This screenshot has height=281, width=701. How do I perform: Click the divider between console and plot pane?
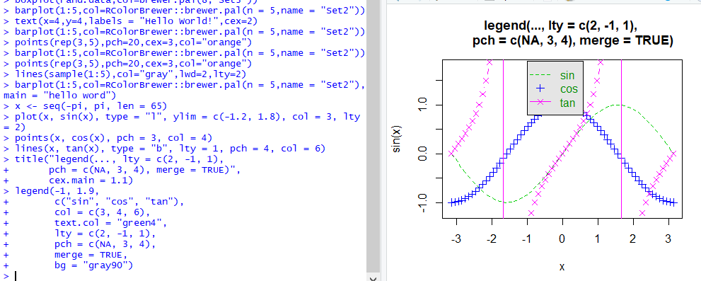coord(383,140)
